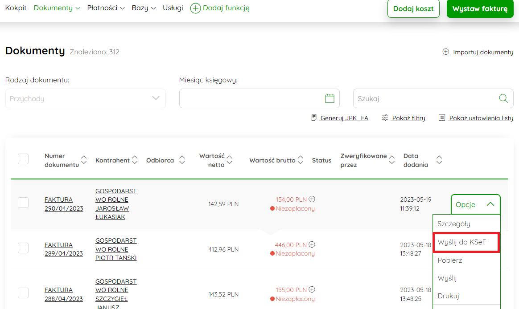
Task: Click the plus icon beside 154,00 PLN
Action: (x=312, y=199)
